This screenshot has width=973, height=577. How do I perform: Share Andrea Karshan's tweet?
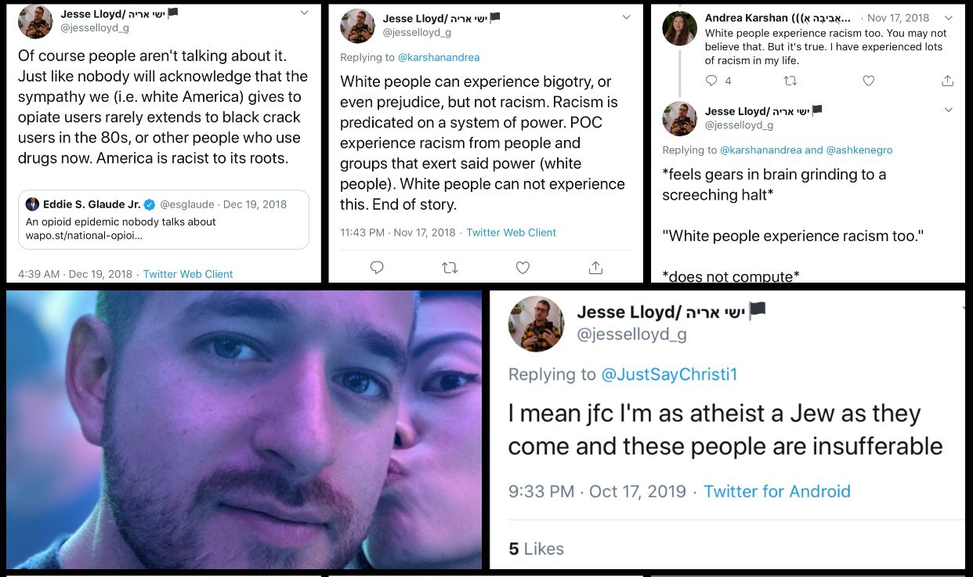(947, 81)
